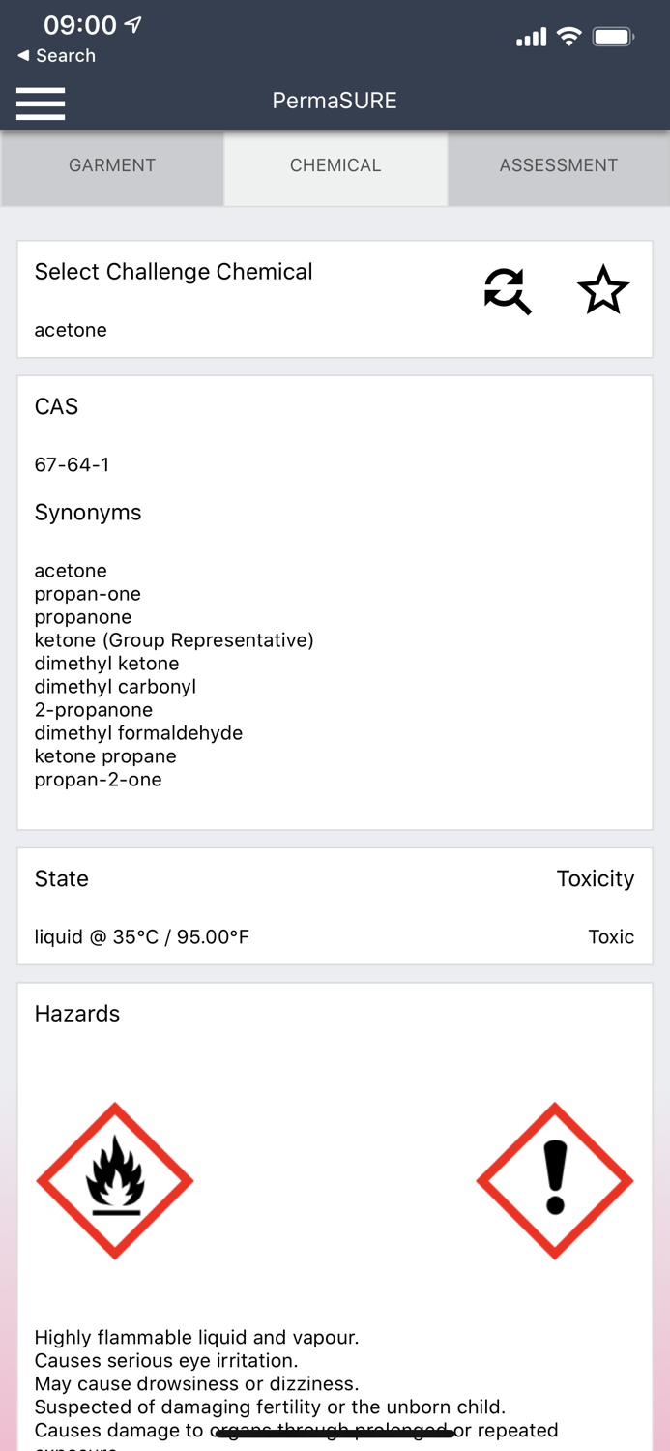Viewport: 670px width, 1451px height.
Task: Tap the Wi-Fi status icon
Action: (x=569, y=37)
